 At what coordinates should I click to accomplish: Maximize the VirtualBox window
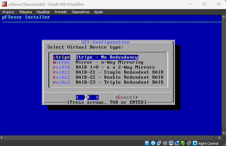(x=204, y=4)
